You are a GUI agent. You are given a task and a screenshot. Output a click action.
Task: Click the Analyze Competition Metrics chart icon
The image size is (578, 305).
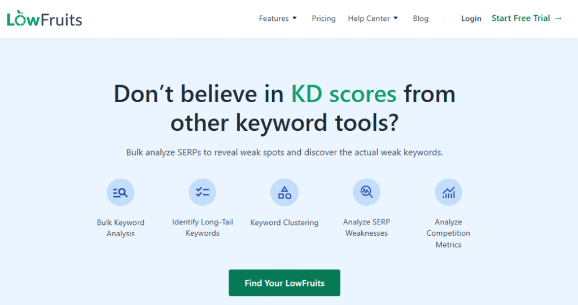[x=448, y=193]
